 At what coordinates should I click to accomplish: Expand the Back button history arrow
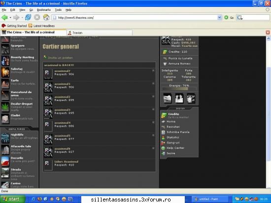10,17
